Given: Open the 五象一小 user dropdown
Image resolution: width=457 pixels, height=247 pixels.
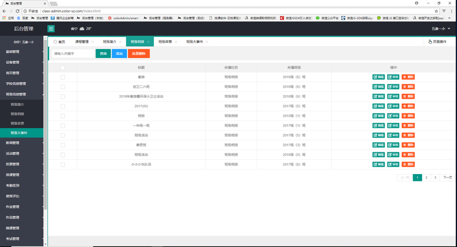Looking at the screenshot, I should (x=440, y=29).
